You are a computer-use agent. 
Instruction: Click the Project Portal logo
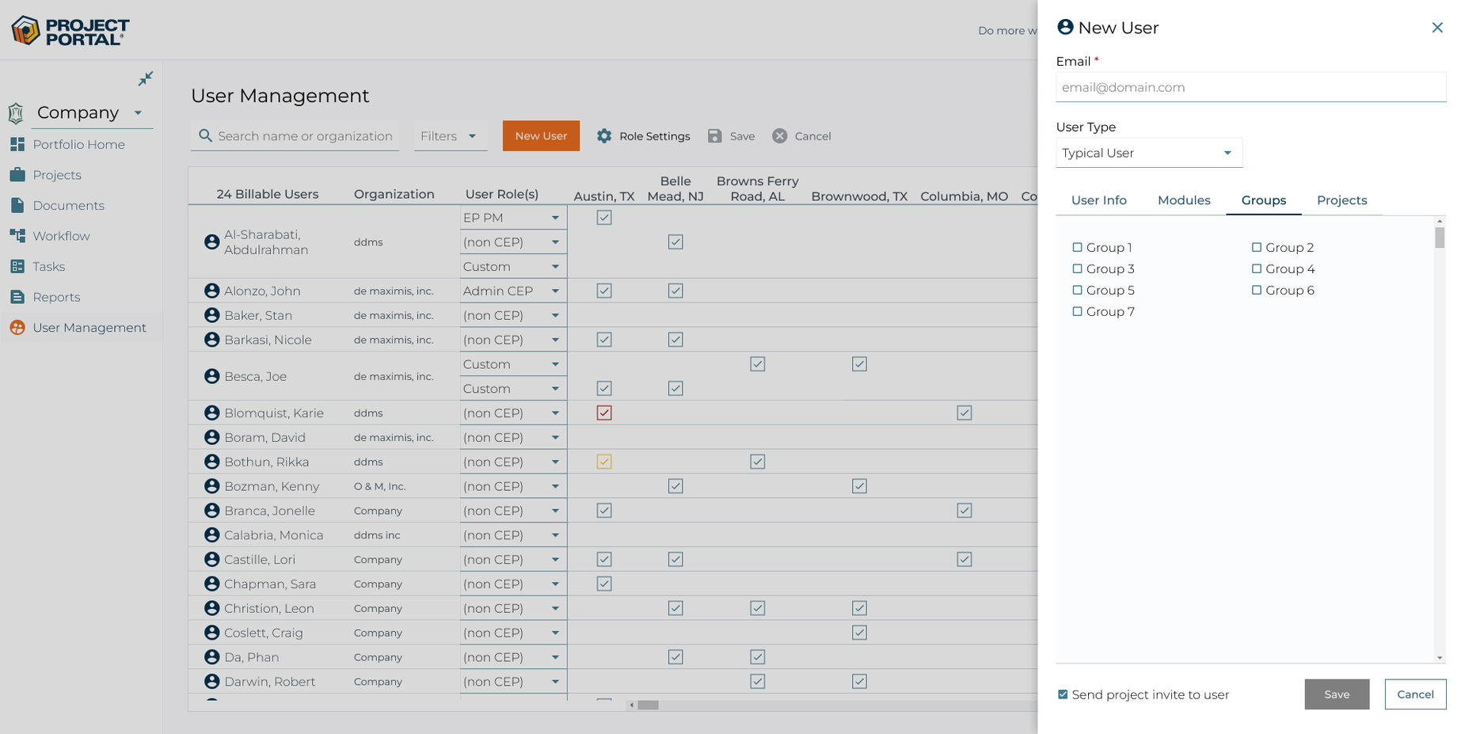pyautogui.click(x=70, y=31)
